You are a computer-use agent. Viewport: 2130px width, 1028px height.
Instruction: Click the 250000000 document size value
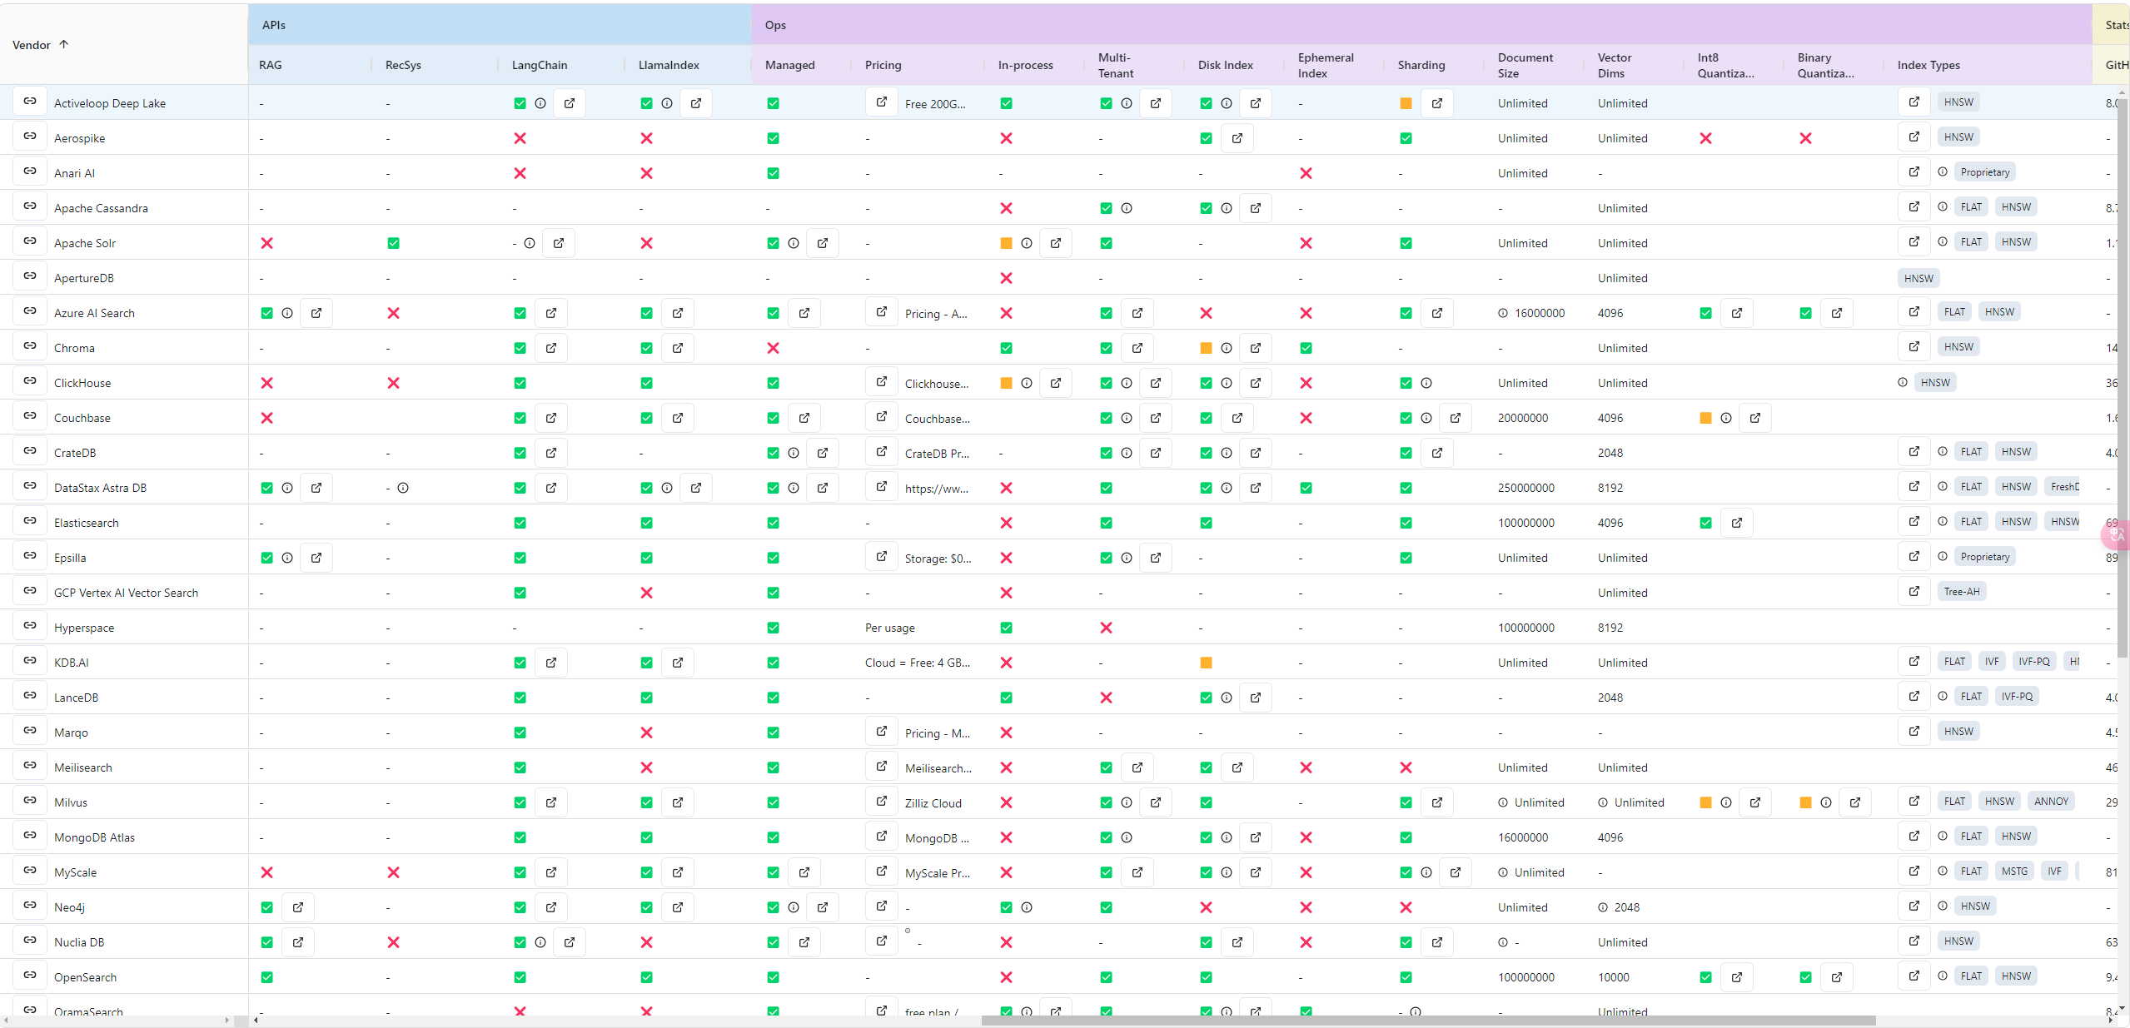[x=1526, y=488]
